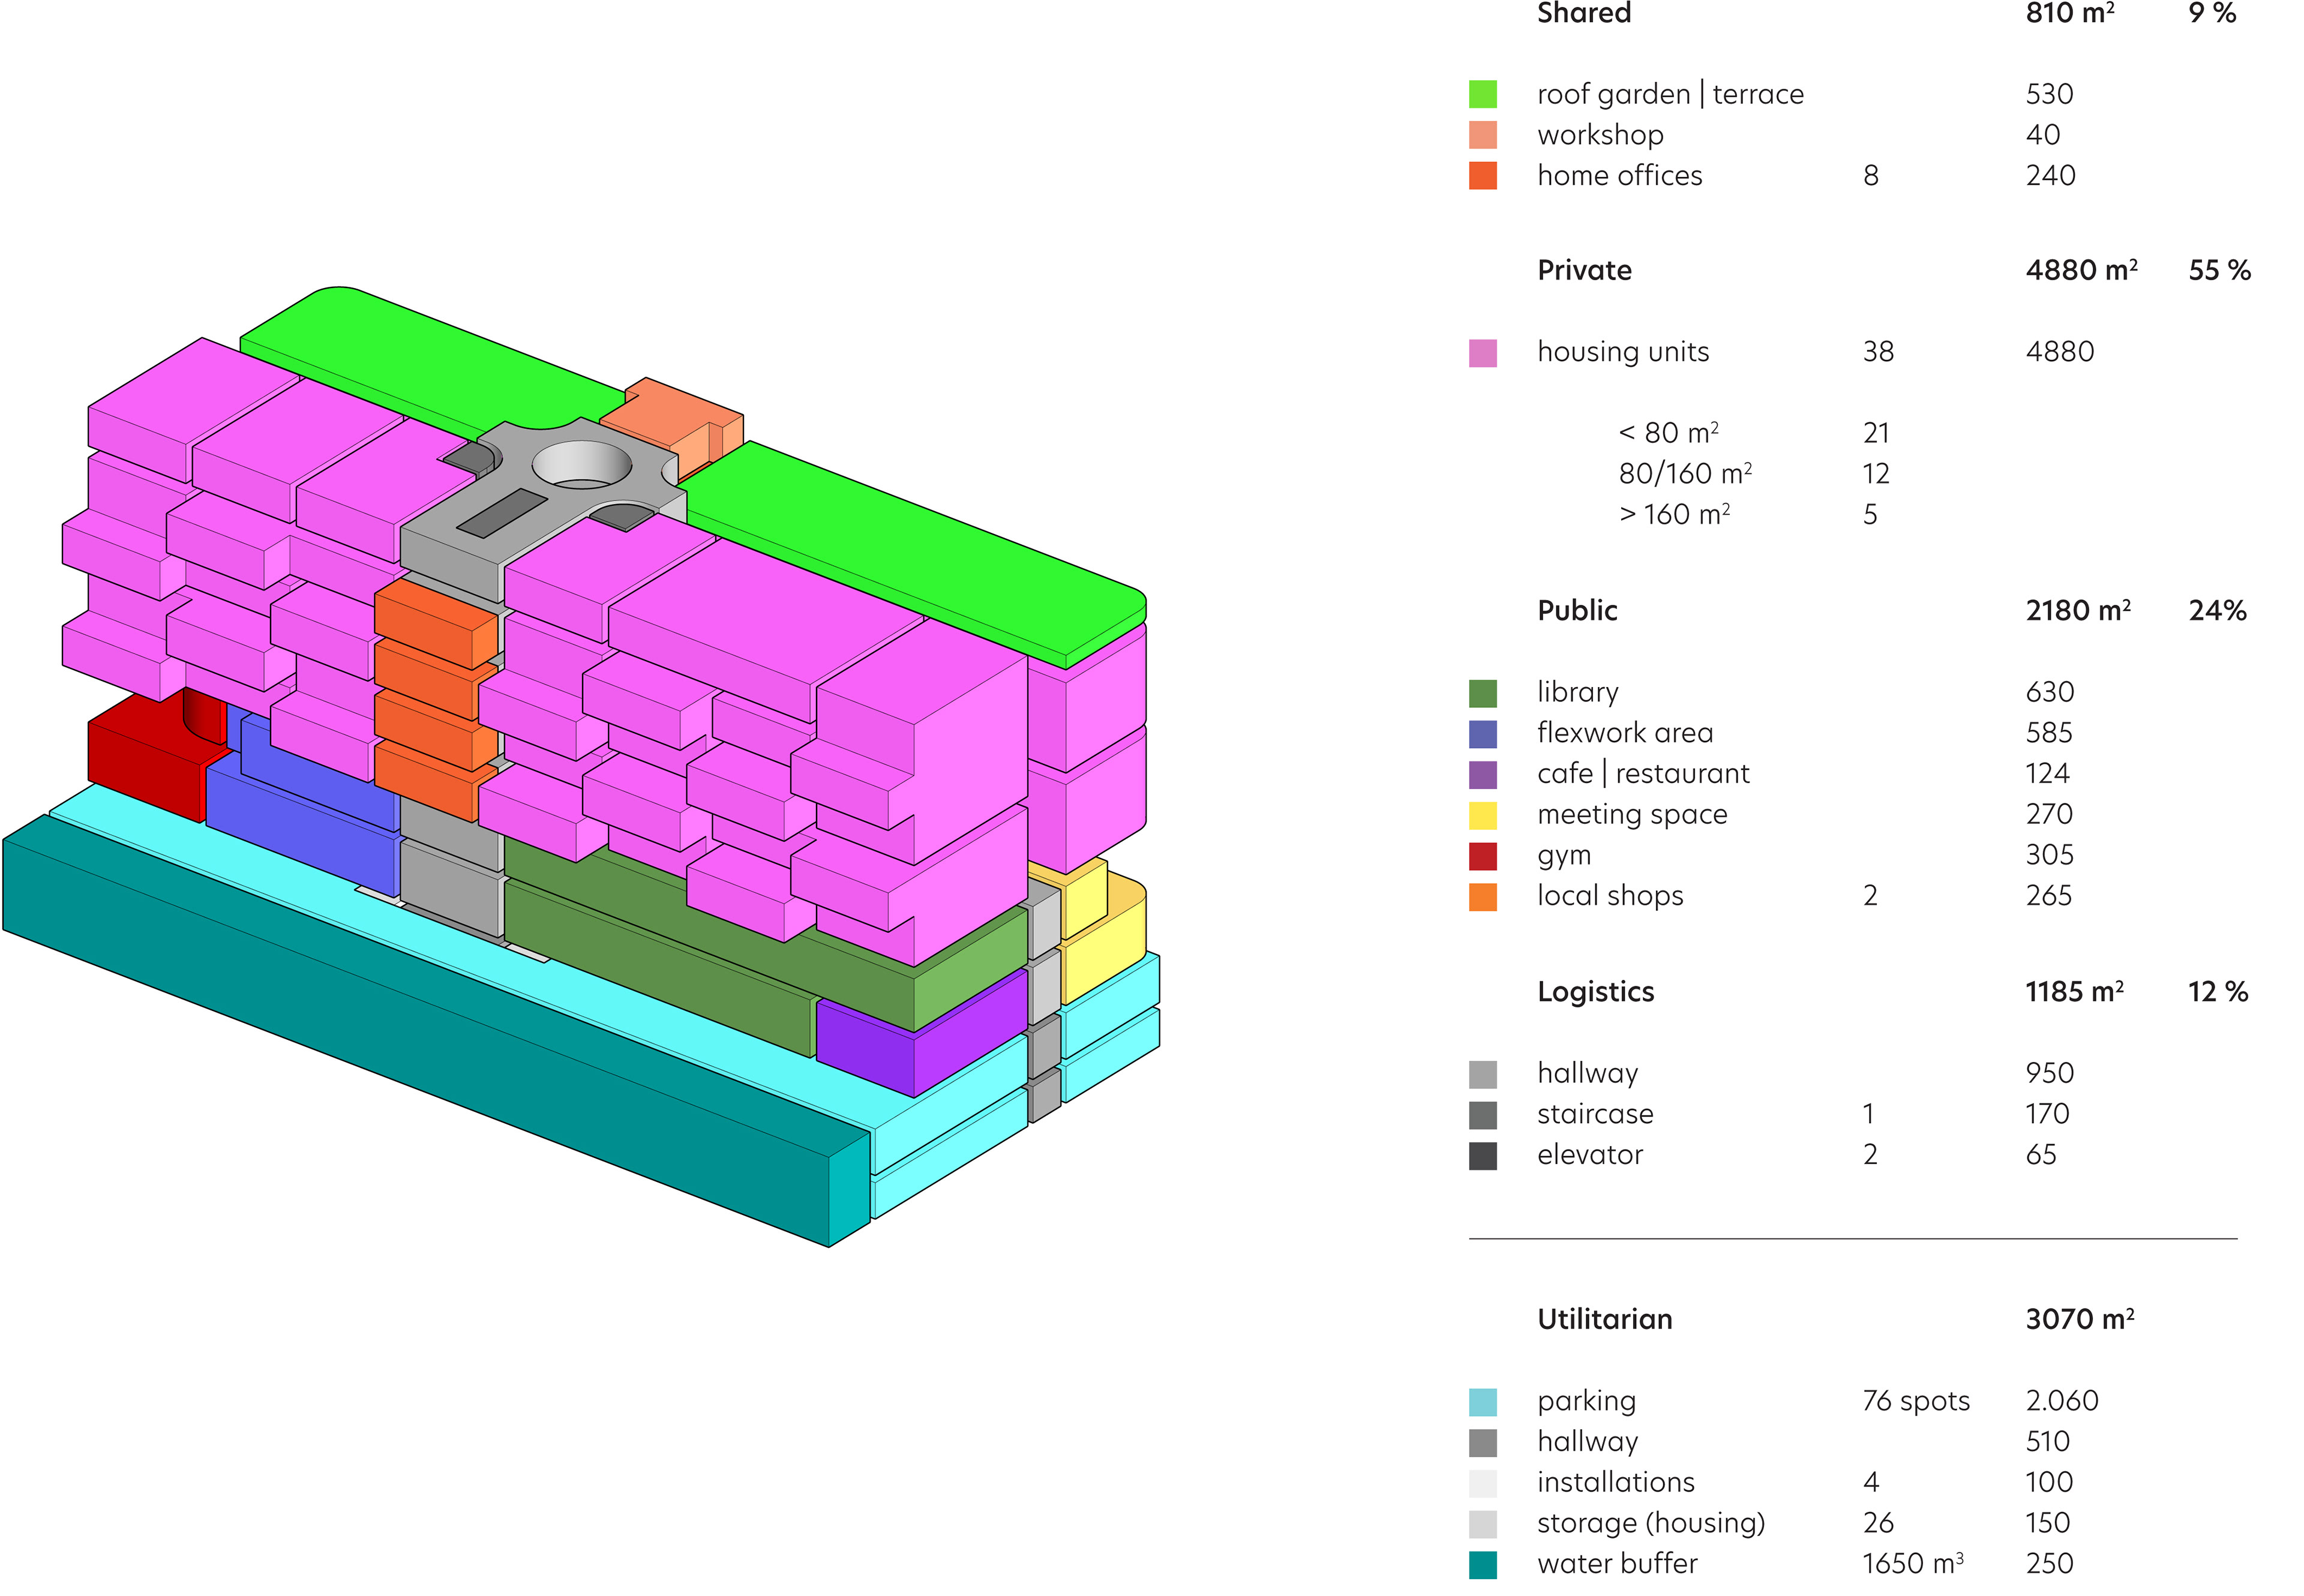2304x1596 pixels.
Task: Click the cafe restaurant purple swatch
Action: point(1482,774)
